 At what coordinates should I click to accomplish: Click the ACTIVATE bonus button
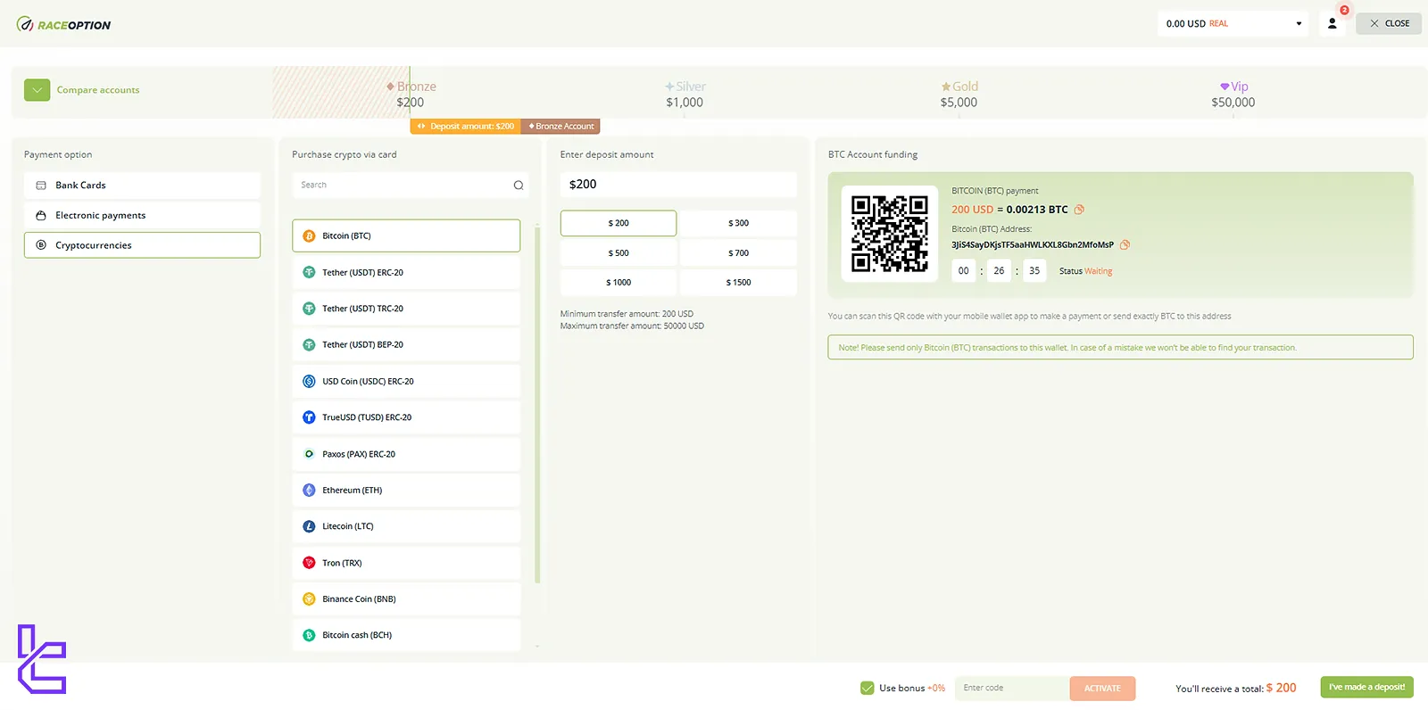click(1102, 688)
